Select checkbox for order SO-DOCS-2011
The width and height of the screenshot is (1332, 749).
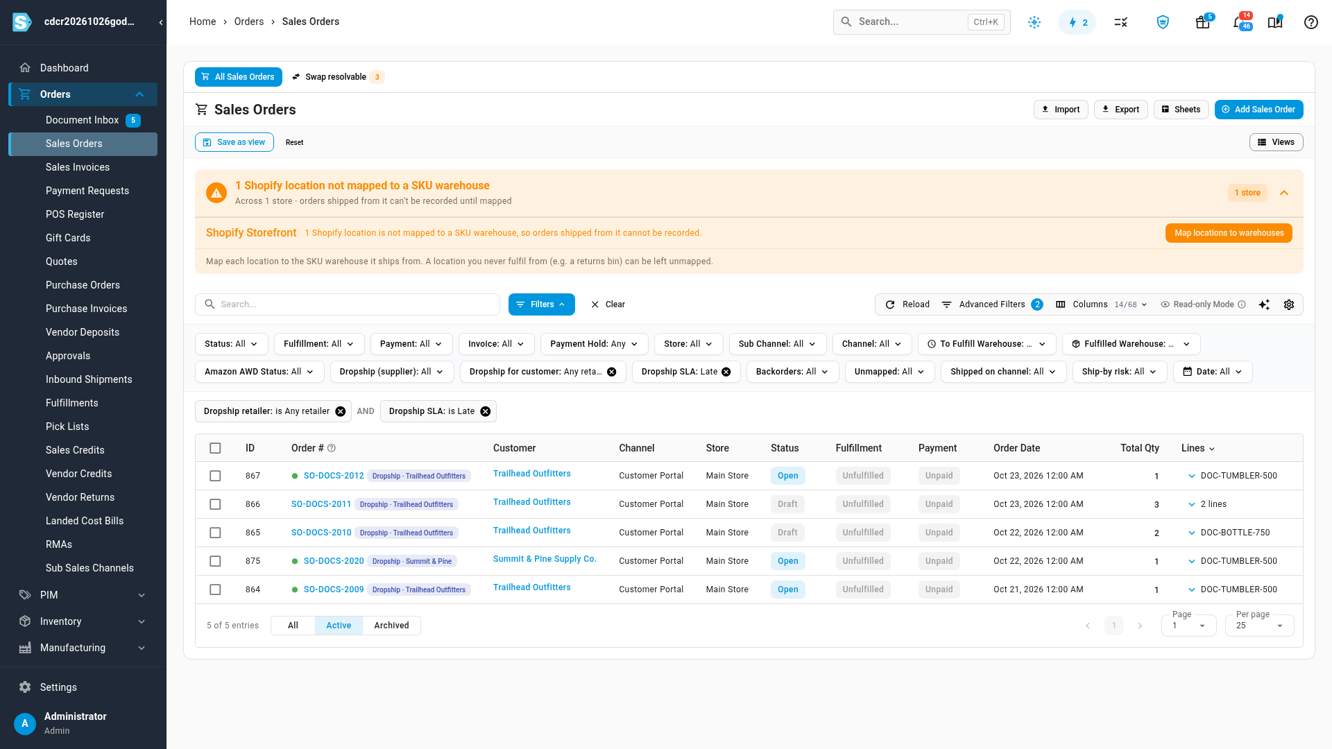click(215, 504)
